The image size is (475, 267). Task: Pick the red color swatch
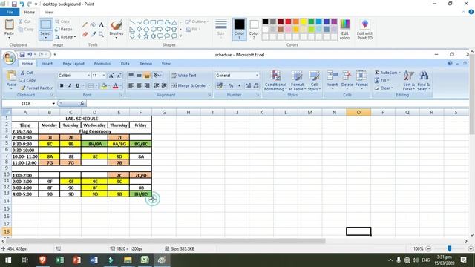[288, 22]
